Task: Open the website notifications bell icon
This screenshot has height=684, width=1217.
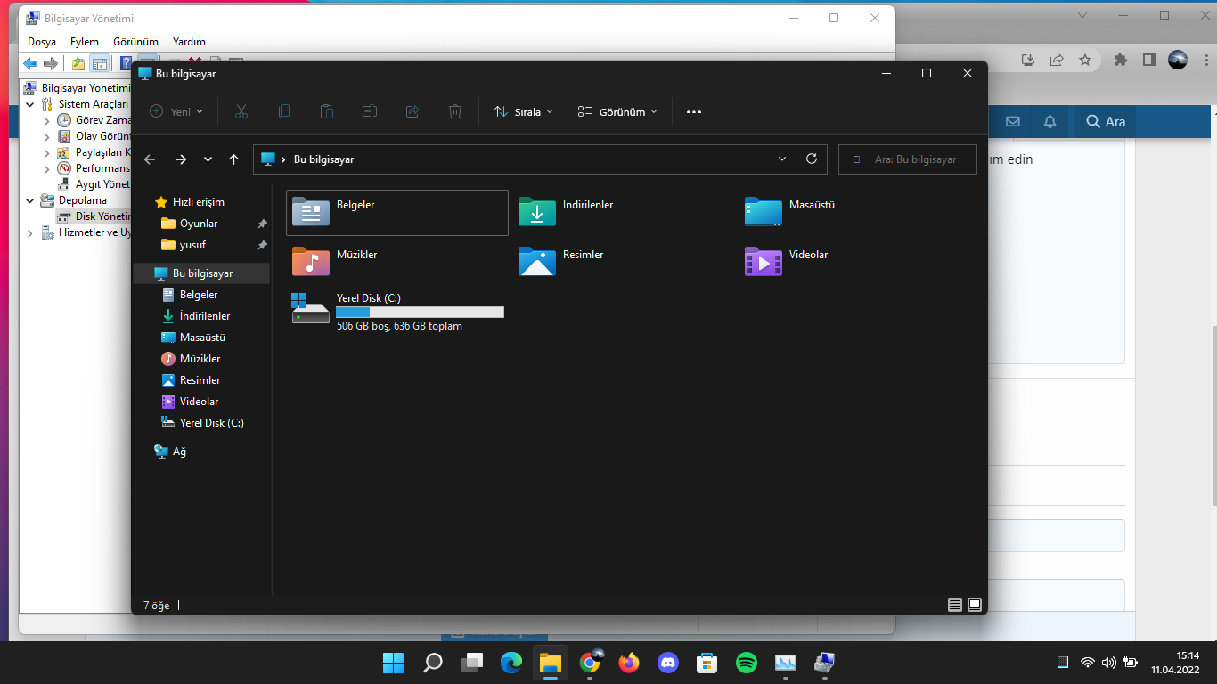Action: click(1050, 122)
